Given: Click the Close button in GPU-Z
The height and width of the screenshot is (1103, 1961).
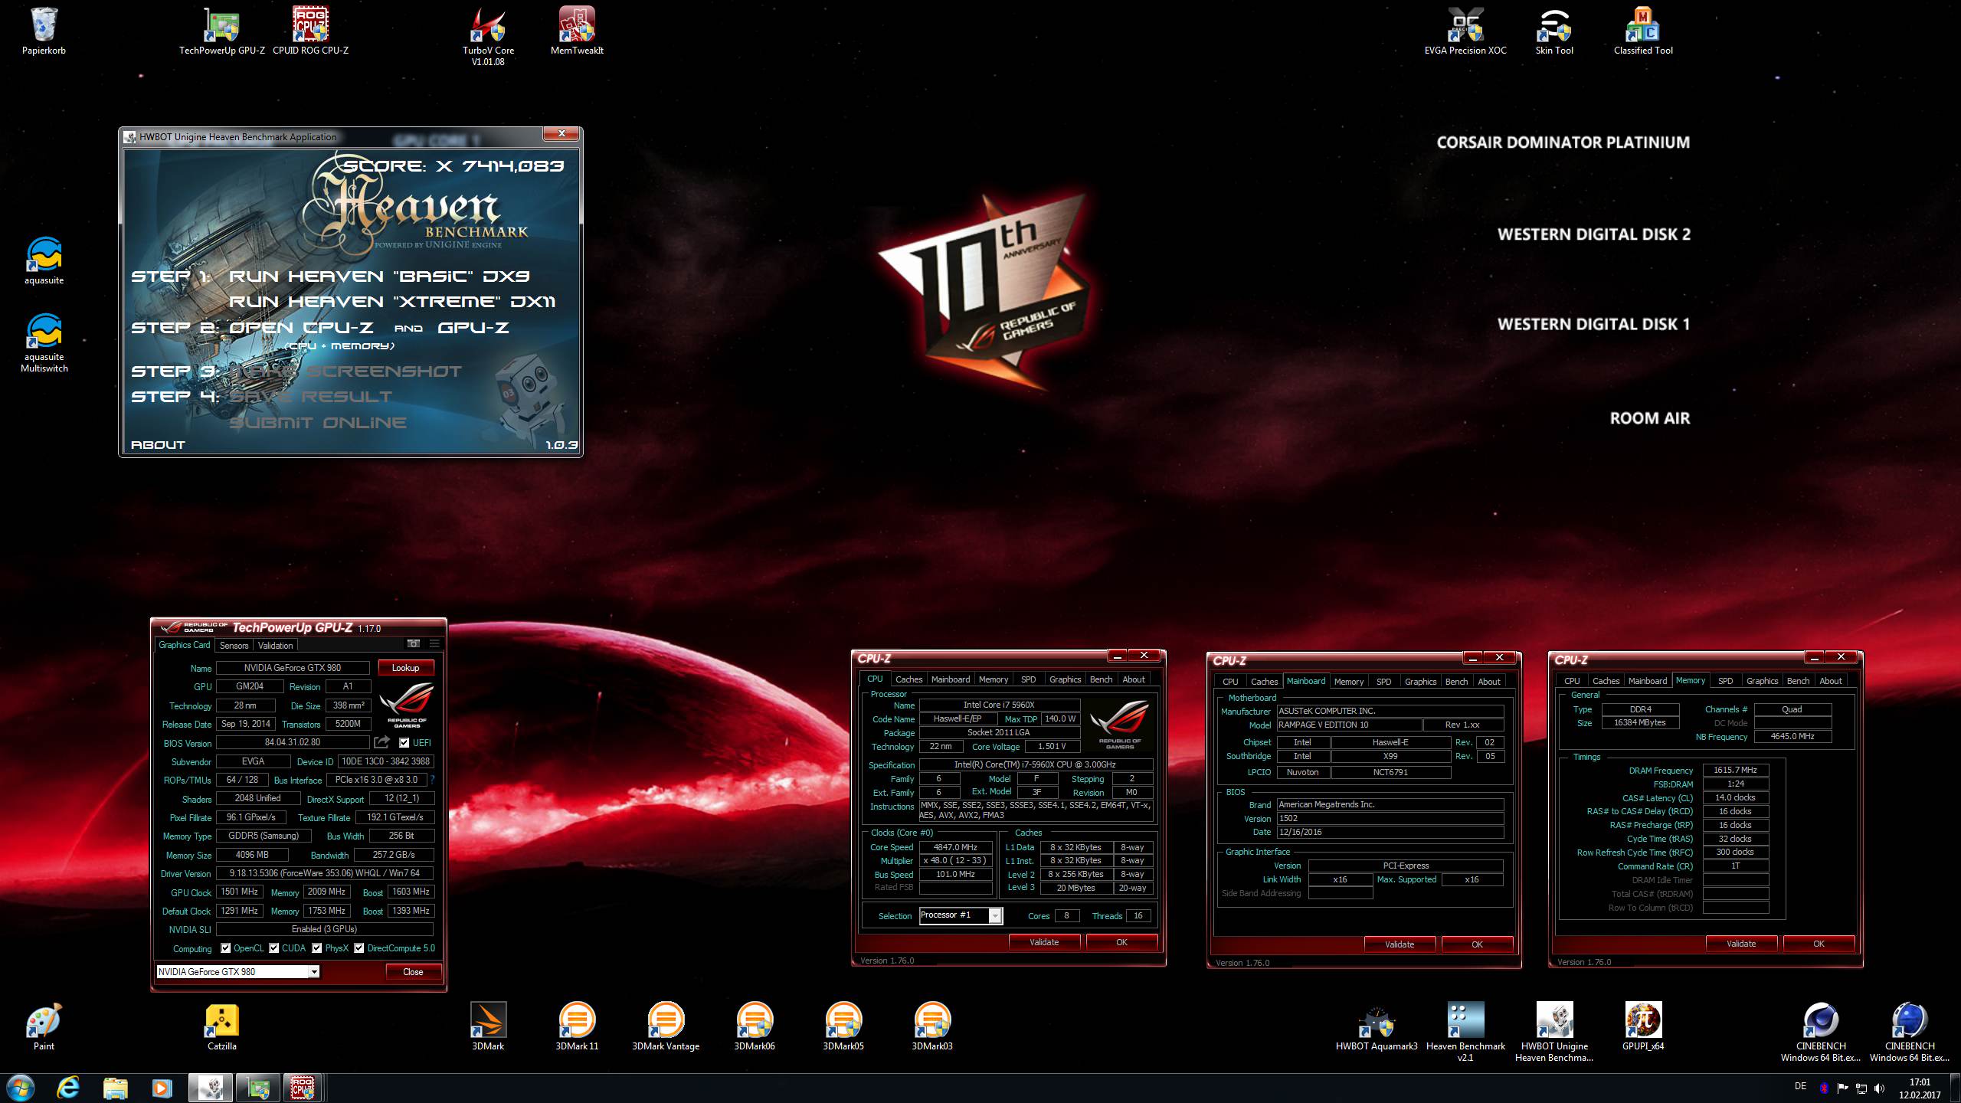Looking at the screenshot, I should pos(413,972).
